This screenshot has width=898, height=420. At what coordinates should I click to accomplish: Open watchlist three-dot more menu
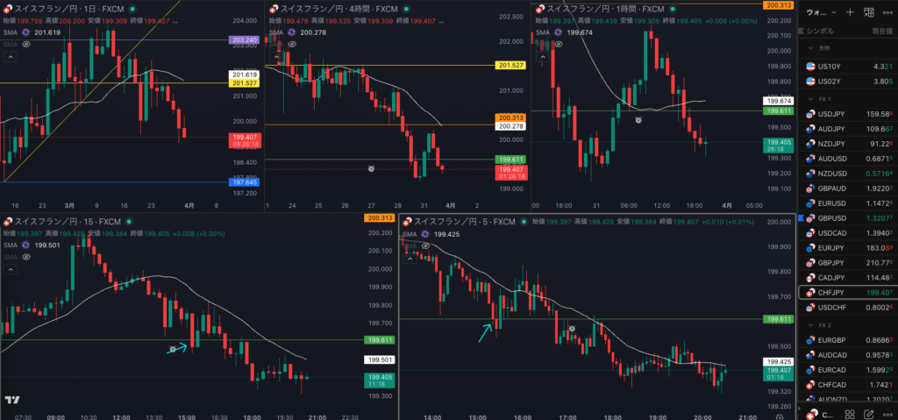tap(887, 12)
